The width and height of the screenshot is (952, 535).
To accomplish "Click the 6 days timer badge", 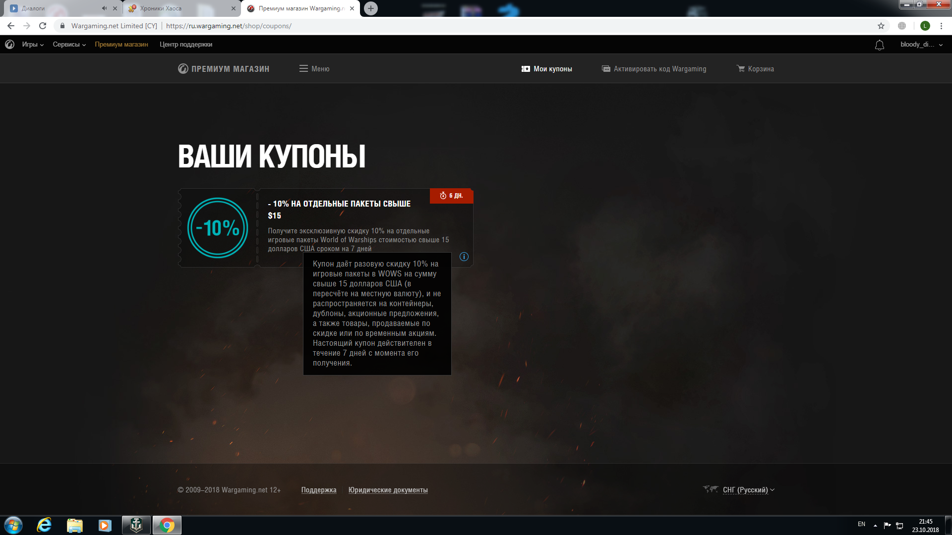I will [451, 196].
